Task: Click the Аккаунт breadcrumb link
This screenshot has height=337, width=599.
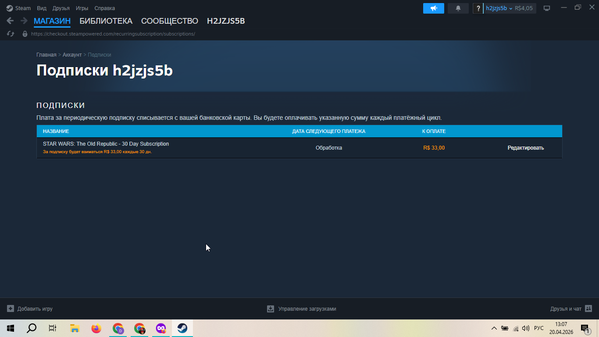Action: pyautogui.click(x=72, y=55)
